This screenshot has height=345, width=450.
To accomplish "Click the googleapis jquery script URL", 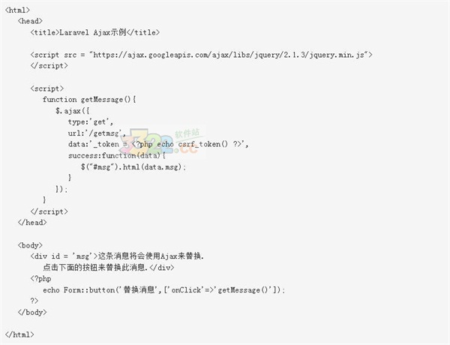I will [229, 55].
